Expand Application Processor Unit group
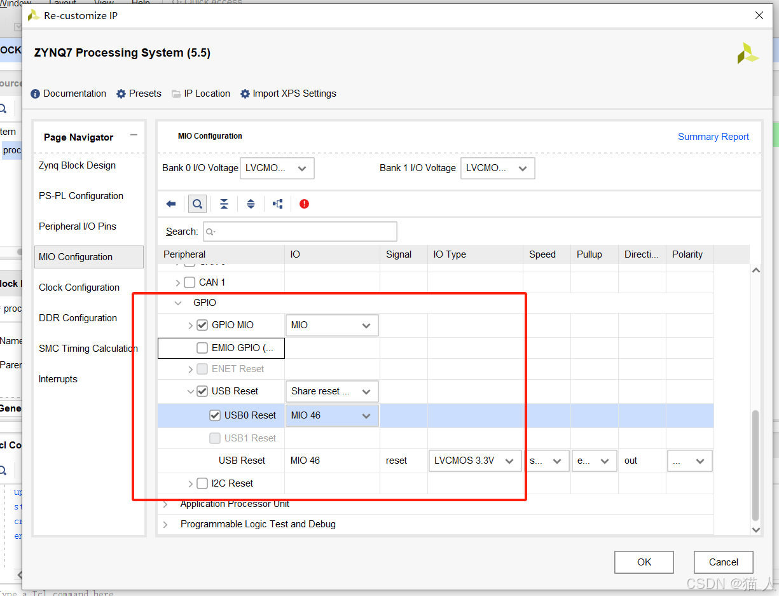The width and height of the screenshot is (779, 596). click(x=166, y=504)
